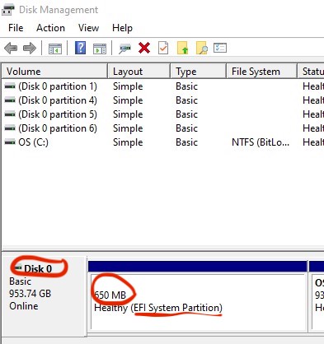324x344 pixels.
Task: Click Basic type cell for partition 1 row
Action: tap(186, 86)
